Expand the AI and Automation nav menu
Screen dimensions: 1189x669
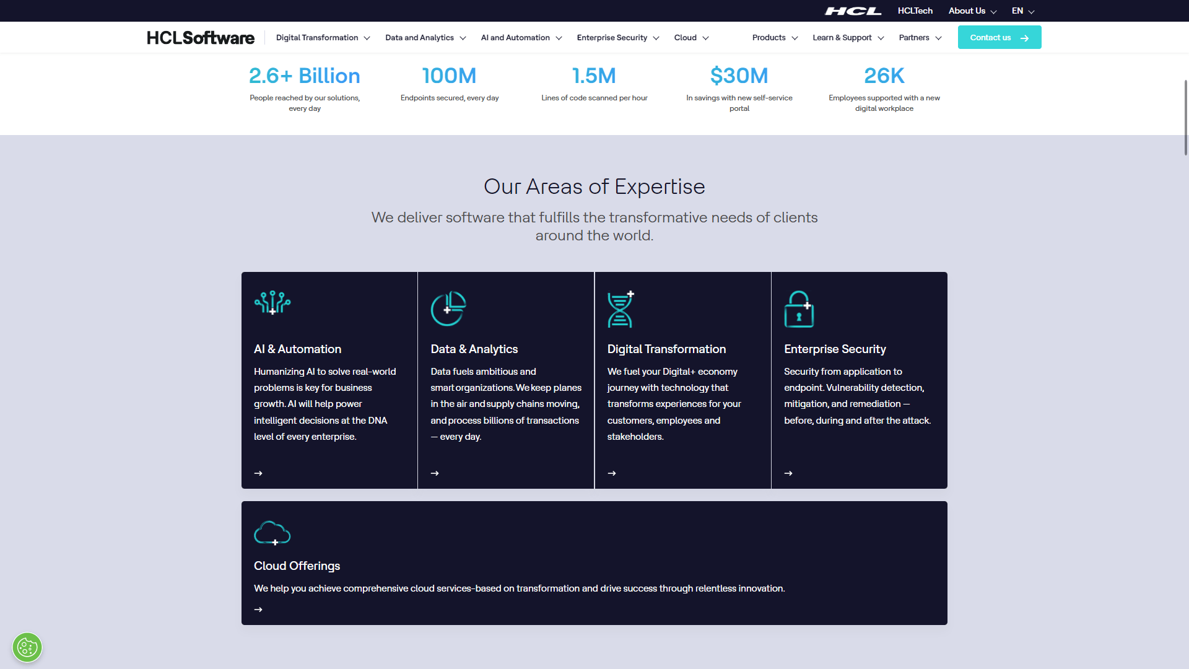coord(521,38)
